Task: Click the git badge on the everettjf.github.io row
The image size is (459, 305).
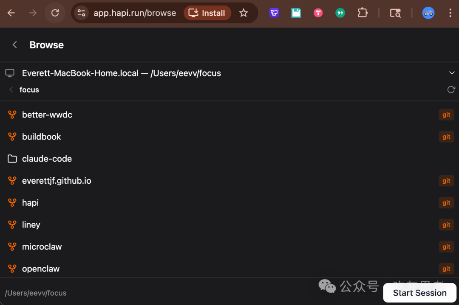Action: click(x=446, y=181)
